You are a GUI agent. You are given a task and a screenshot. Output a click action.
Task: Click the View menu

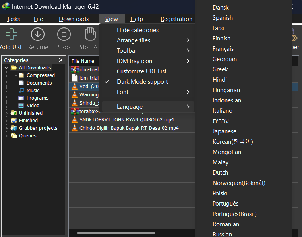pyautogui.click(x=112, y=19)
